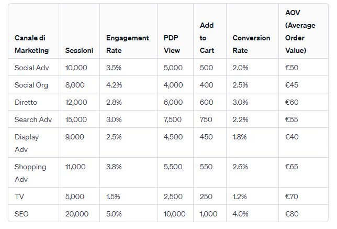Image resolution: width=337 pixels, height=229 pixels.
Task: Select the Sessioni column header
Action: [79, 50]
